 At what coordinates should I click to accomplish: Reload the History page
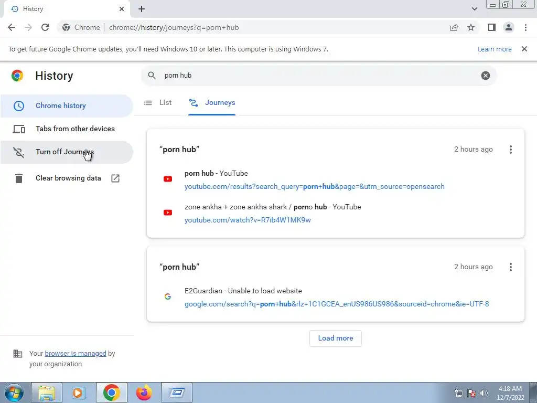(45, 27)
